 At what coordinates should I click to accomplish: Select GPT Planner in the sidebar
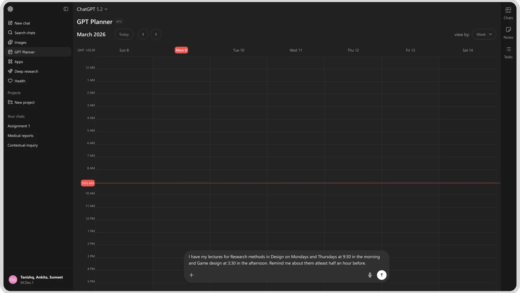coord(38,52)
